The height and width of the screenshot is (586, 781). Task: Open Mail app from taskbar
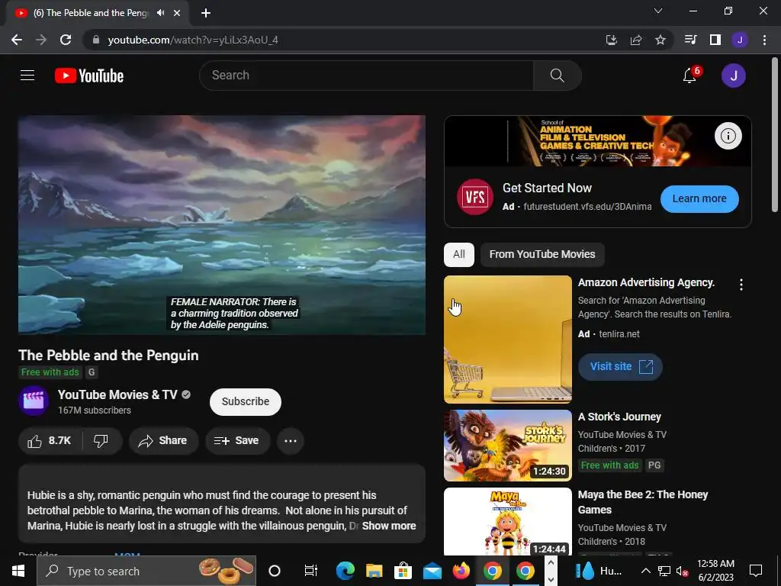[432, 571]
